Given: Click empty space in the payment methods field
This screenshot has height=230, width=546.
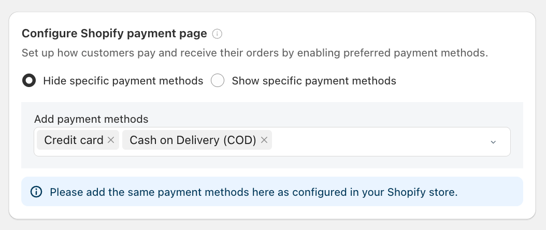Looking at the screenshot, I should (378, 141).
